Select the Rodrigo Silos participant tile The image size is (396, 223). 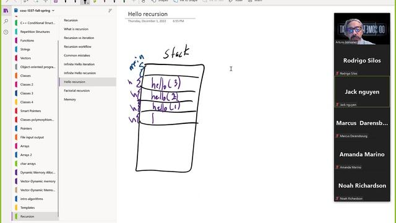click(362, 61)
